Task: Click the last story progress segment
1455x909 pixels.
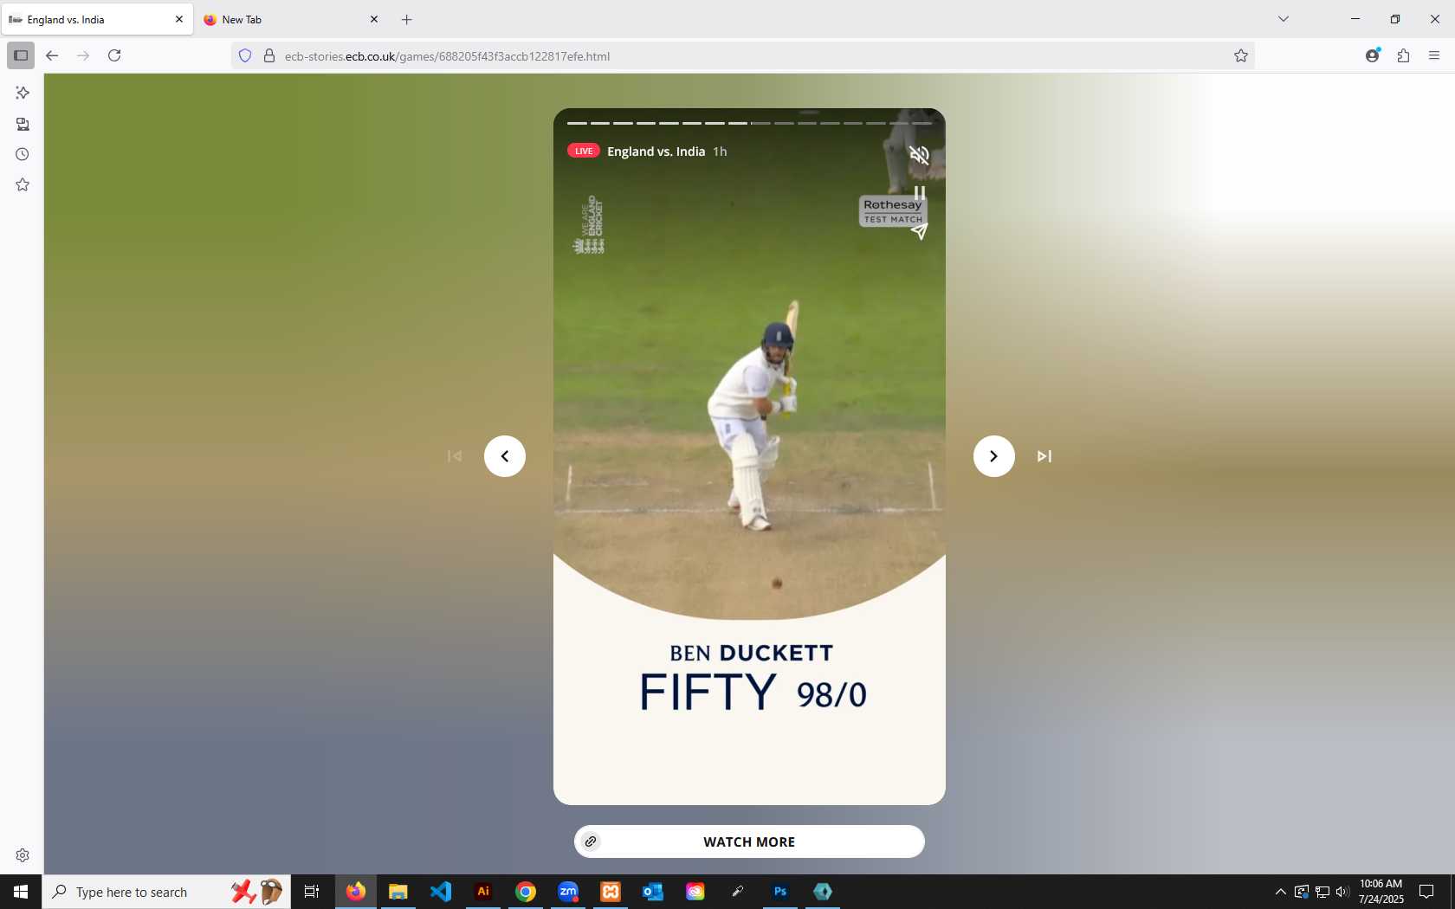Action: 921,123
